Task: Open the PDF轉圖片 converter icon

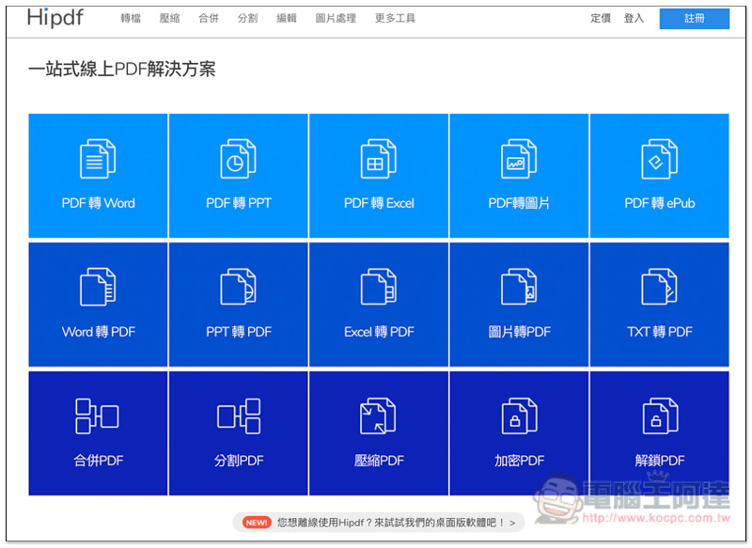Action: [519, 159]
